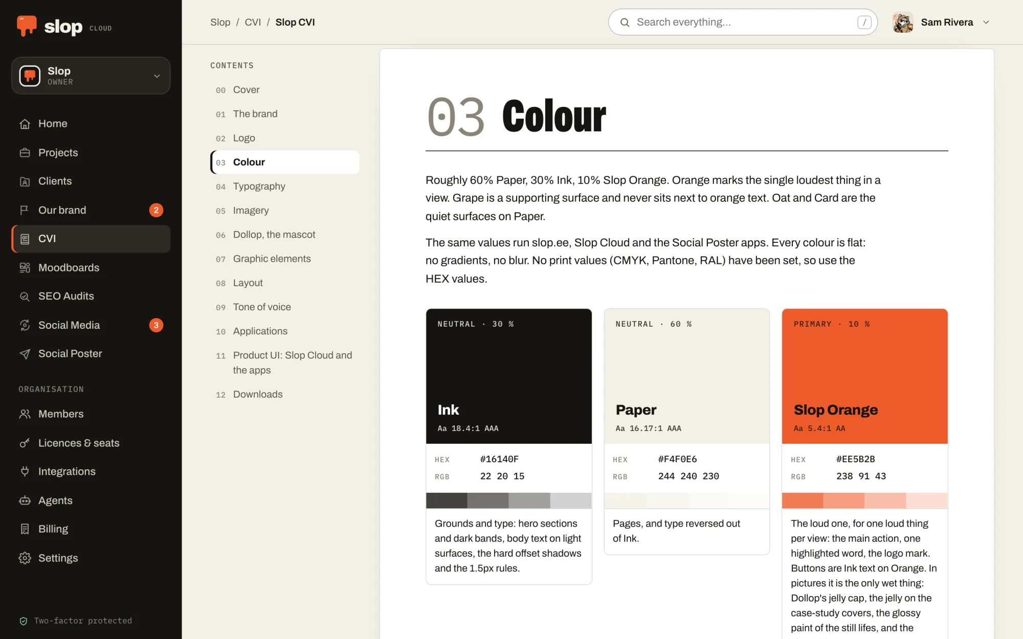Open the Logo section in contents

[x=284, y=138]
